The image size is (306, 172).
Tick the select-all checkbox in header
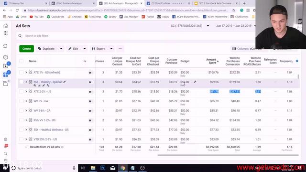click(x=21, y=61)
